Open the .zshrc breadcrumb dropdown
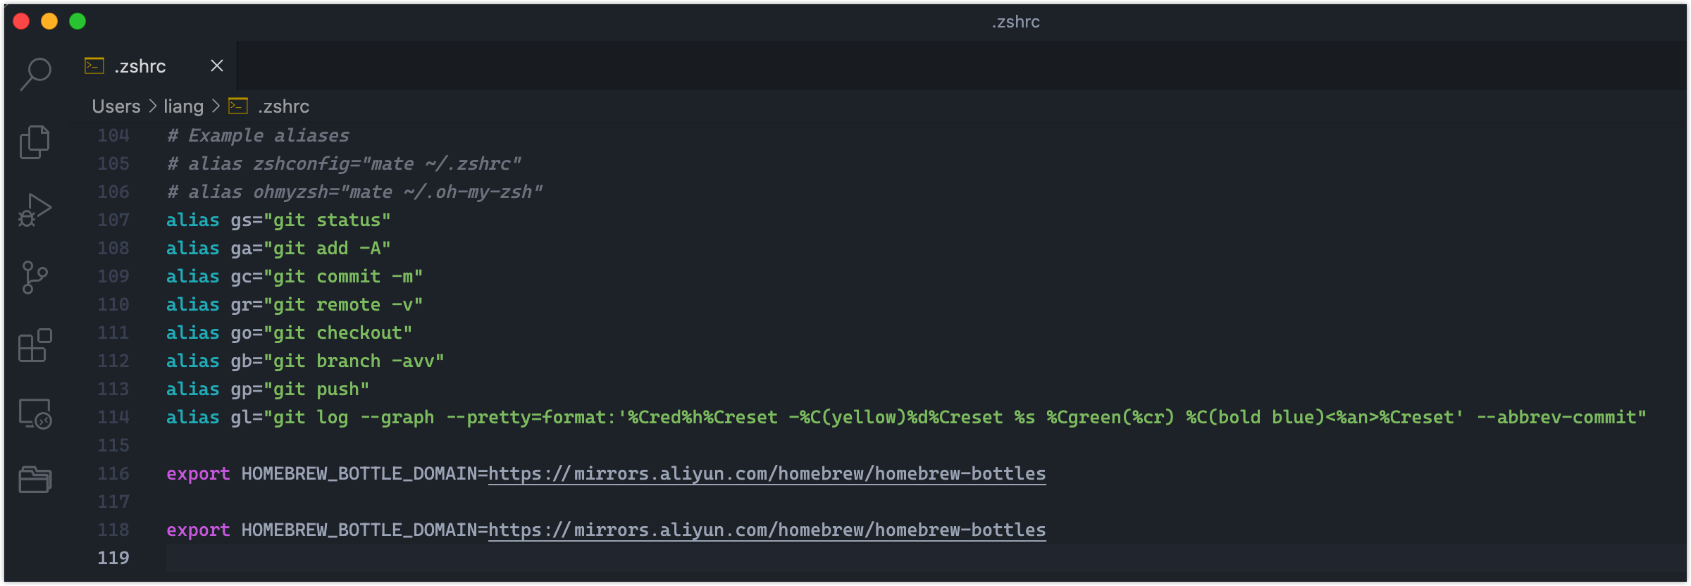1691x586 pixels. [x=283, y=106]
